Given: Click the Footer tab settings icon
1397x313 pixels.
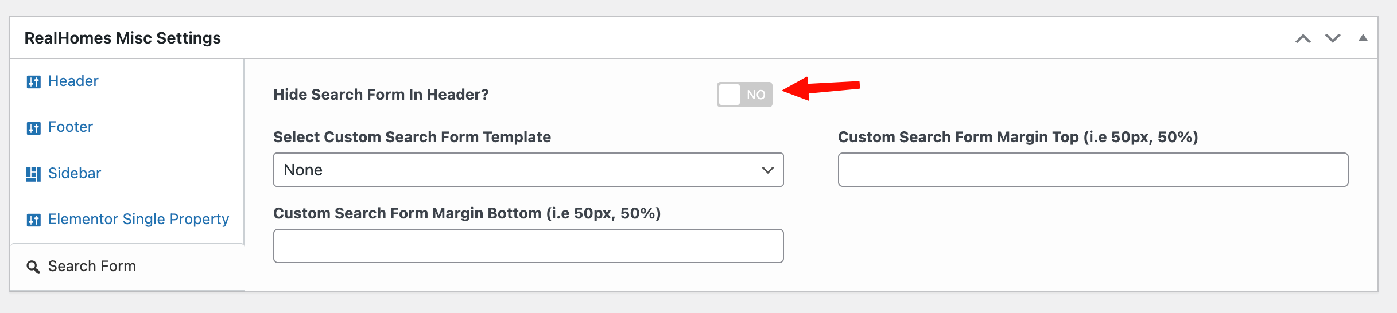Looking at the screenshot, I should [33, 128].
